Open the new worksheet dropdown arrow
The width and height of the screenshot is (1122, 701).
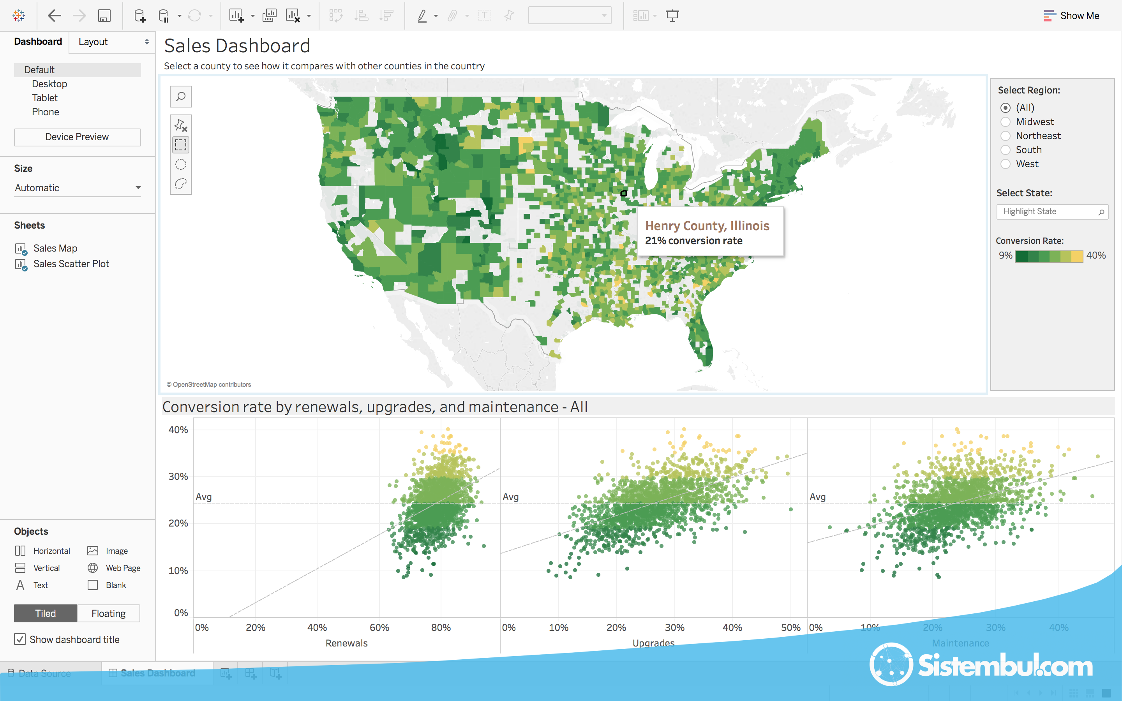tap(253, 16)
